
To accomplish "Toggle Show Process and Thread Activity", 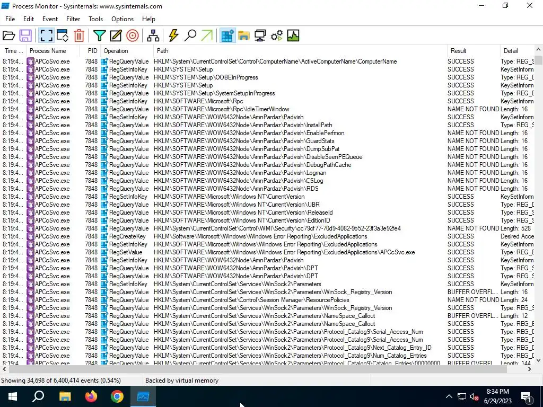I will [x=277, y=36].
